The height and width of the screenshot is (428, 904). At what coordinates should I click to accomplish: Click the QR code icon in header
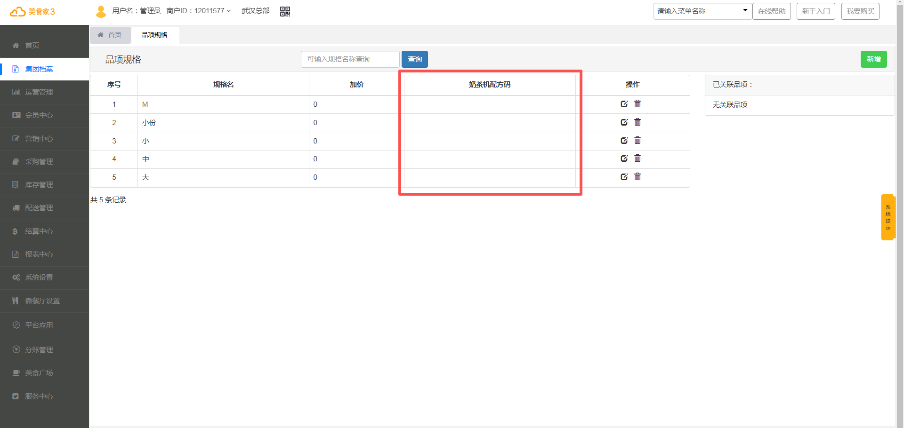coord(285,11)
